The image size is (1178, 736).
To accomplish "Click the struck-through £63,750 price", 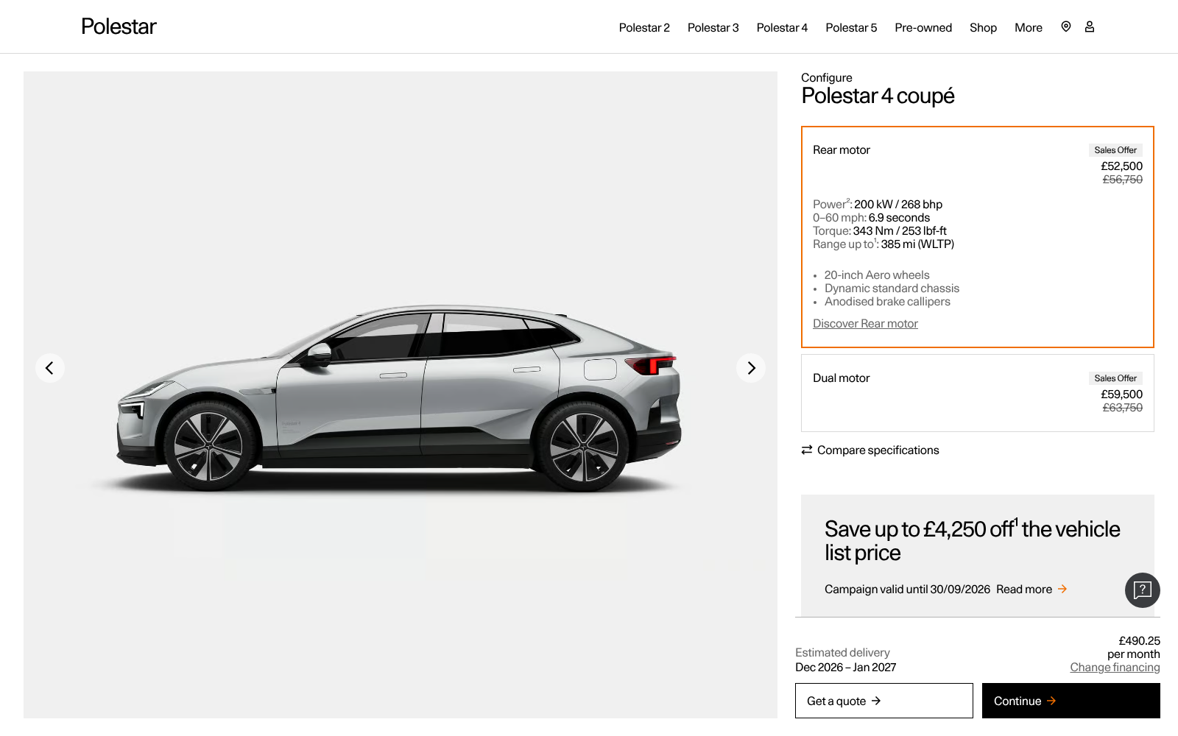I will click(1122, 408).
